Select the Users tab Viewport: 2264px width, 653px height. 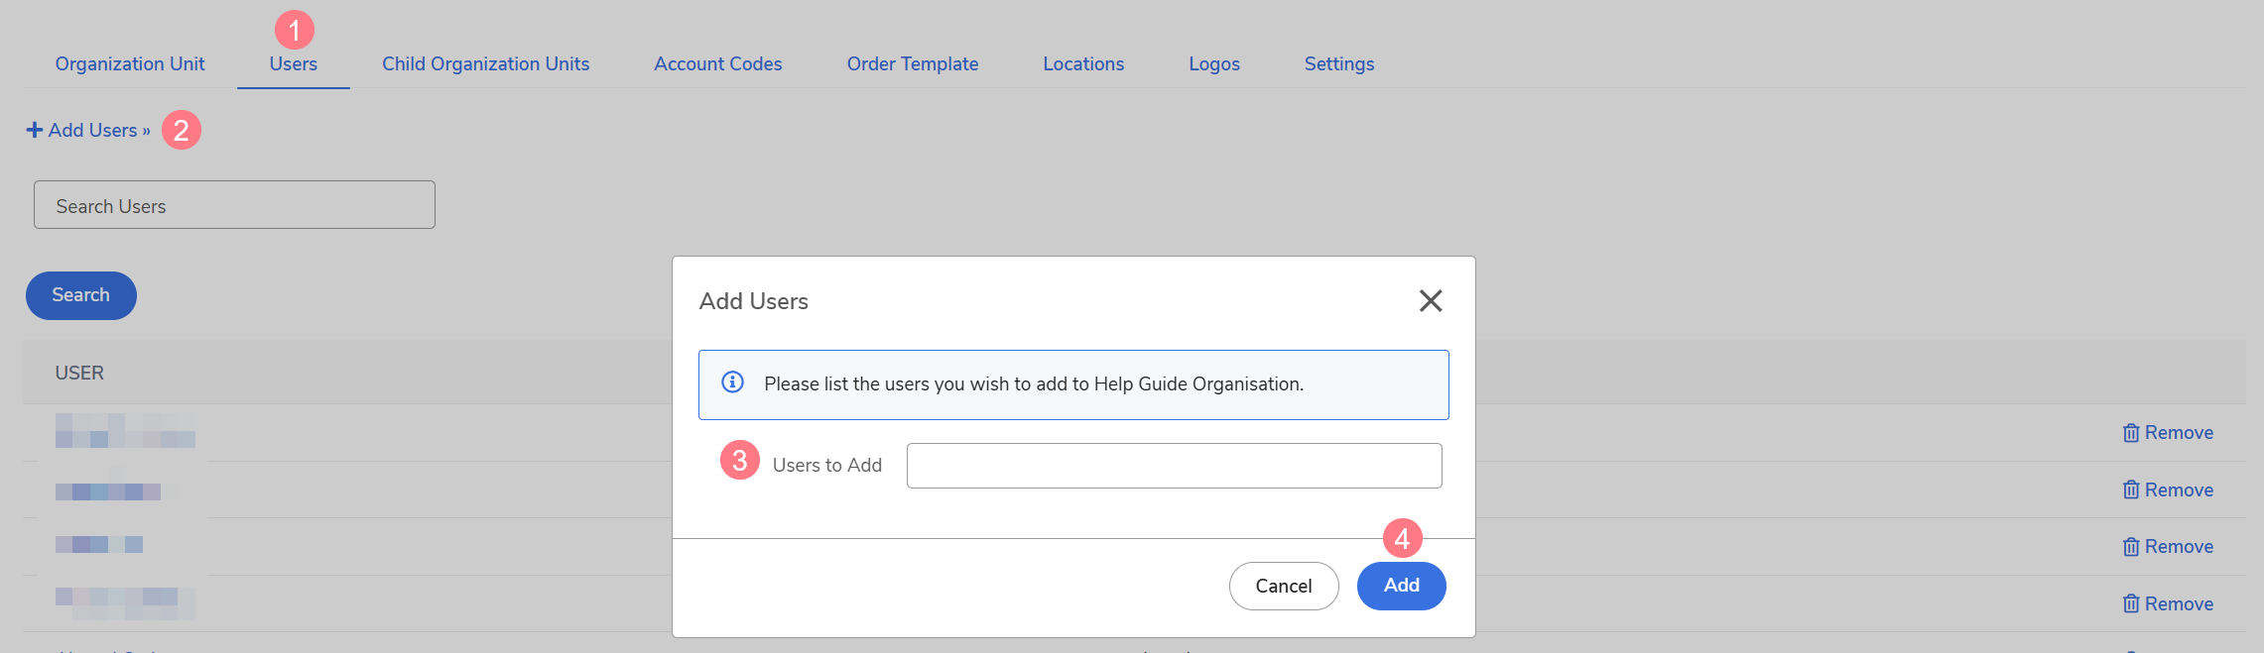[x=294, y=63]
